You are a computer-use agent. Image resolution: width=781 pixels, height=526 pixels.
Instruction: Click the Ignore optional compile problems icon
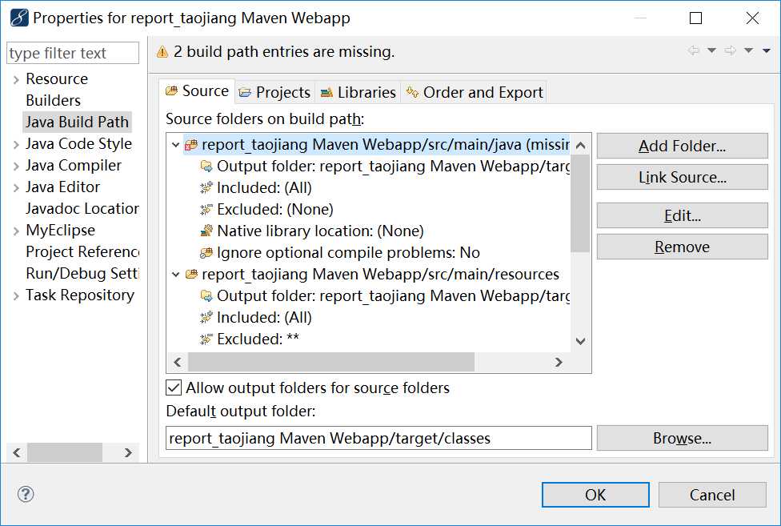(x=206, y=253)
